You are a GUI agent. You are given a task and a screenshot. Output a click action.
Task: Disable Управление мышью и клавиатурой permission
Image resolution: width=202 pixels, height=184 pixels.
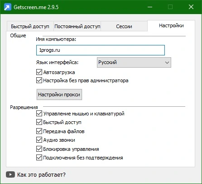point(39,114)
